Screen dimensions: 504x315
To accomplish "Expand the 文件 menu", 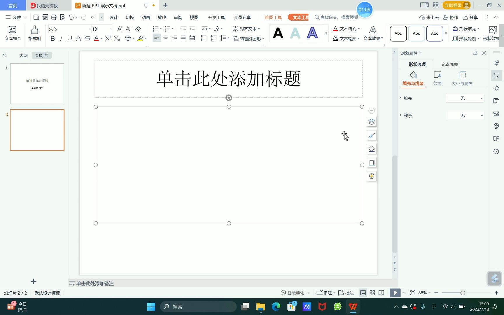I will [16, 17].
